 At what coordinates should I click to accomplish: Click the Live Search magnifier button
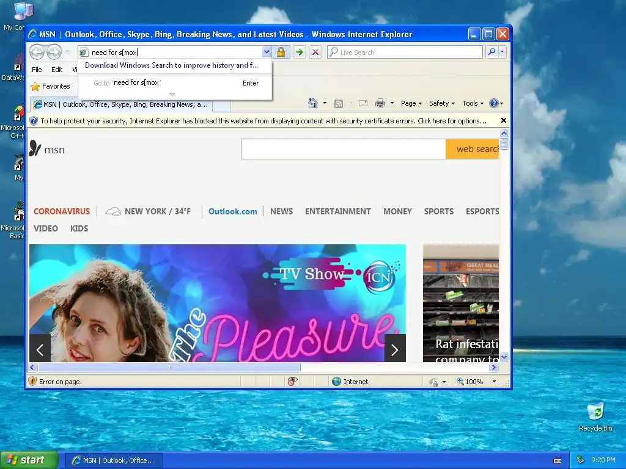[x=492, y=53]
